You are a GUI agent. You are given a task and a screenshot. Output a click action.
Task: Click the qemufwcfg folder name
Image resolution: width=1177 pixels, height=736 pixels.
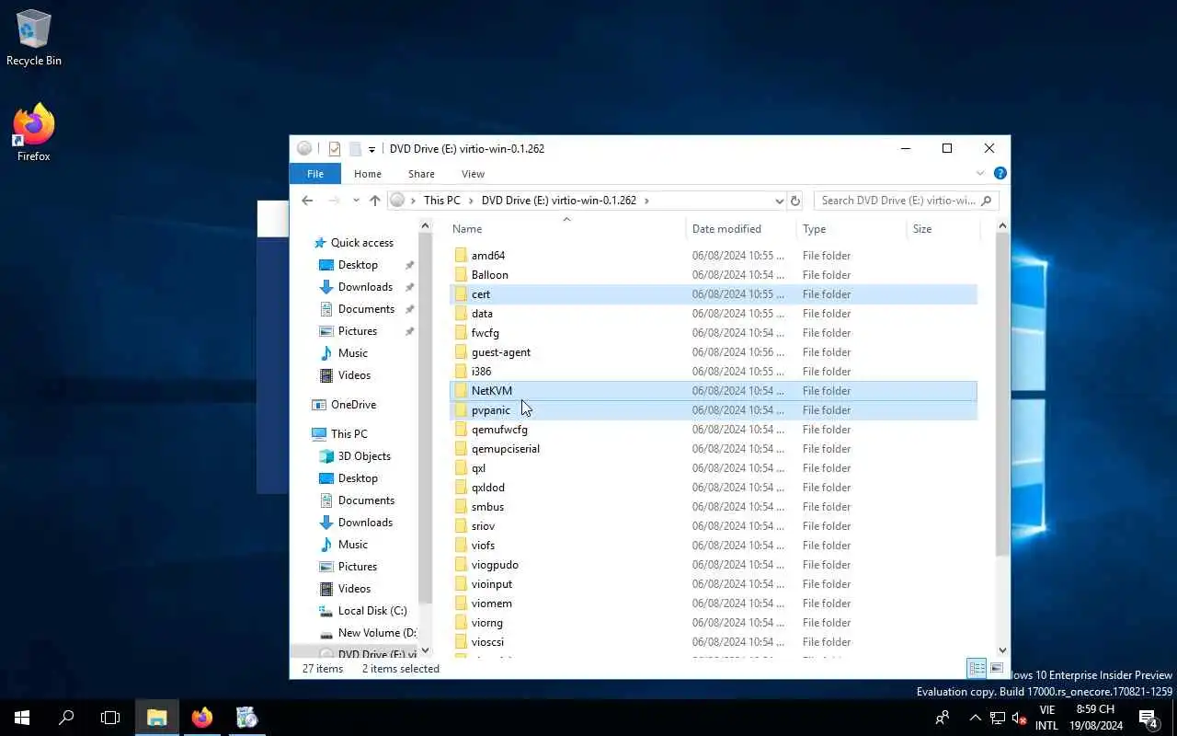(x=499, y=430)
